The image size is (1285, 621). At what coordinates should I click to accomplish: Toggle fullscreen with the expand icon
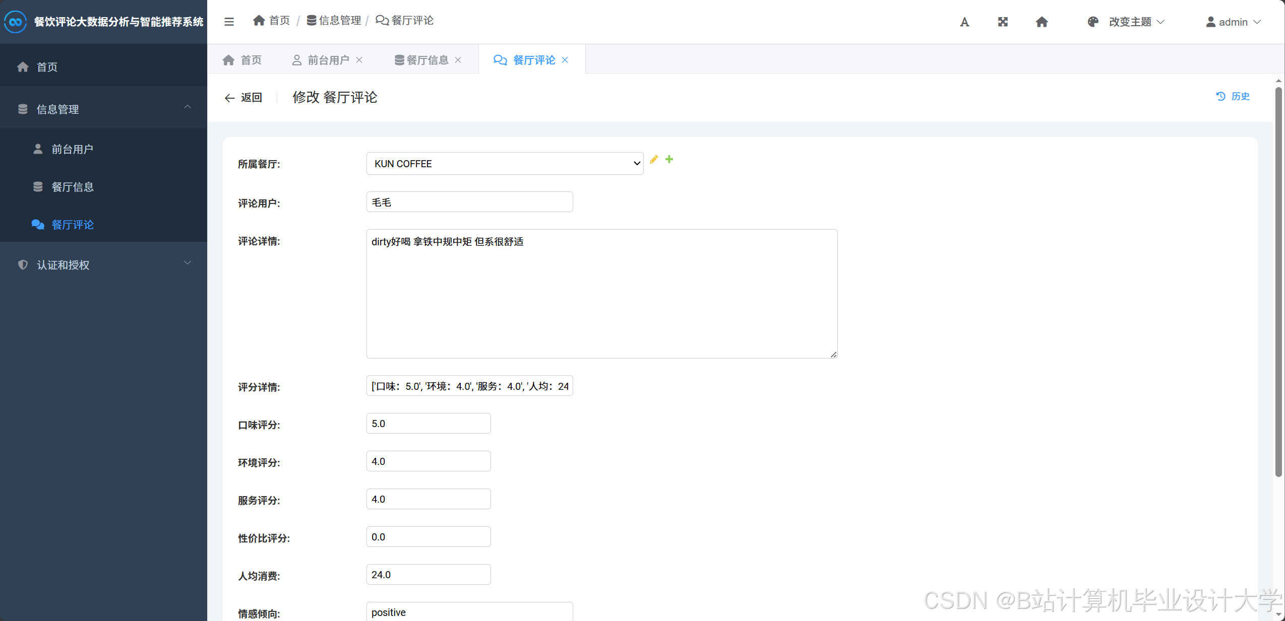(x=1003, y=22)
